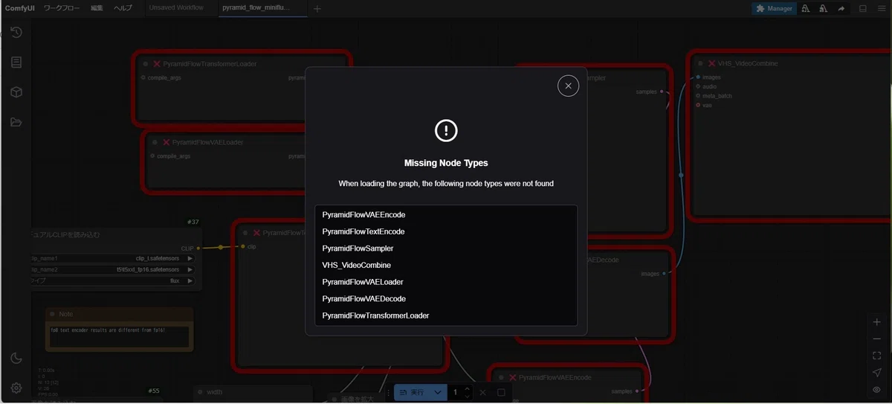Increase the batch count stepper
Screen dimensions: 892x404
pos(467,388)
